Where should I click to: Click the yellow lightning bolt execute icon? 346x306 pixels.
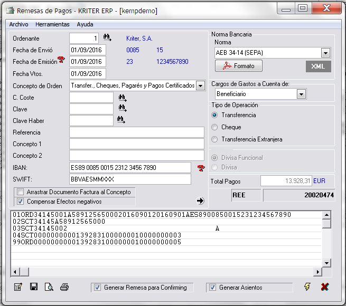[307, 286]
